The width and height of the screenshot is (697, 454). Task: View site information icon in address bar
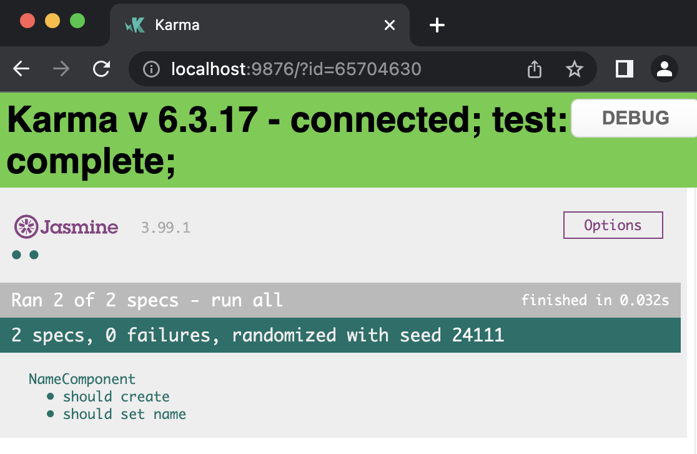tap(151, 69)
